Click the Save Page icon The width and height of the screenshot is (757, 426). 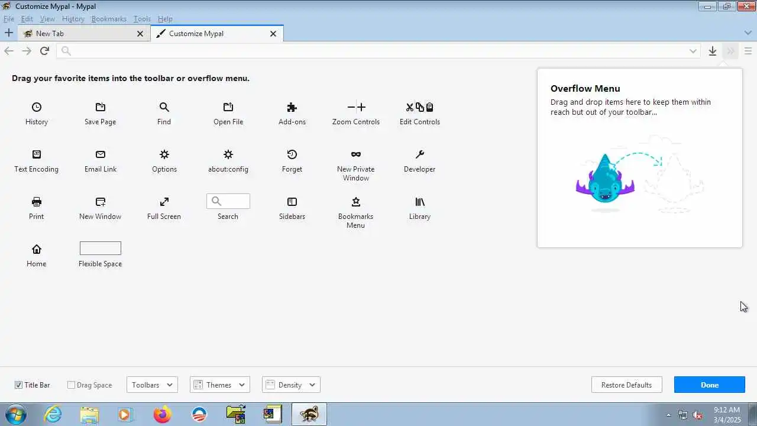pyautogui.click(x=101, y=107)
